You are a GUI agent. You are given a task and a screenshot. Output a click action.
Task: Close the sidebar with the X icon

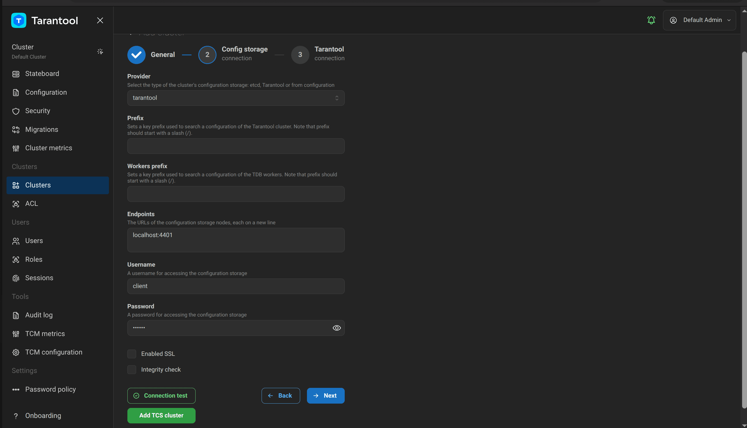[100, 20]
